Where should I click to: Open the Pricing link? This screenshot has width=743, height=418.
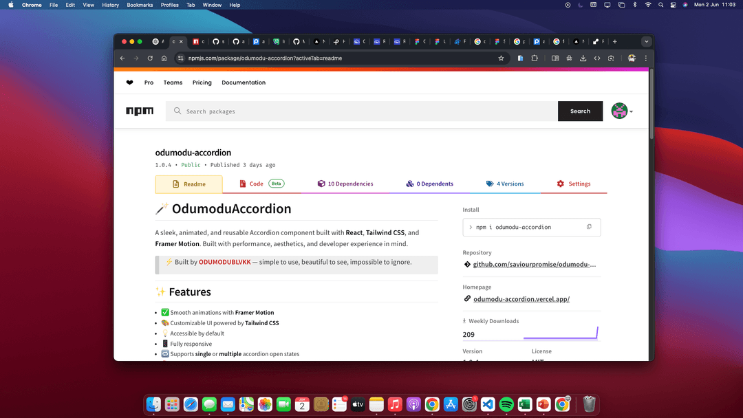(202, 82)
